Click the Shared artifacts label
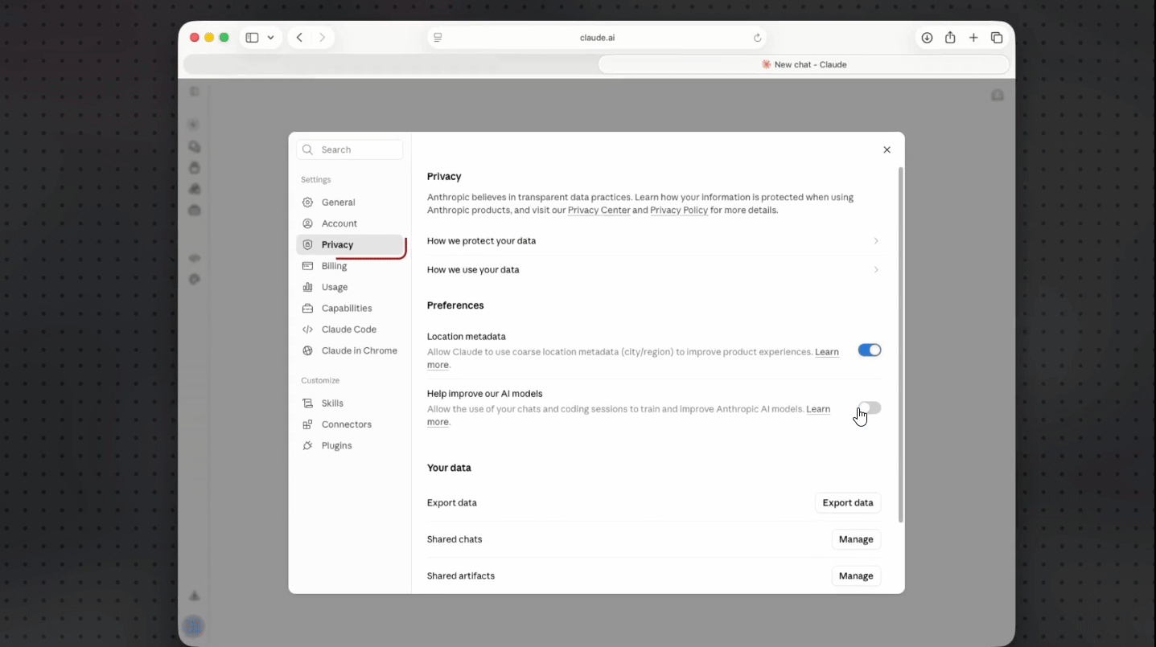This screenshot has height=647, width=1156. click(461, 576)
